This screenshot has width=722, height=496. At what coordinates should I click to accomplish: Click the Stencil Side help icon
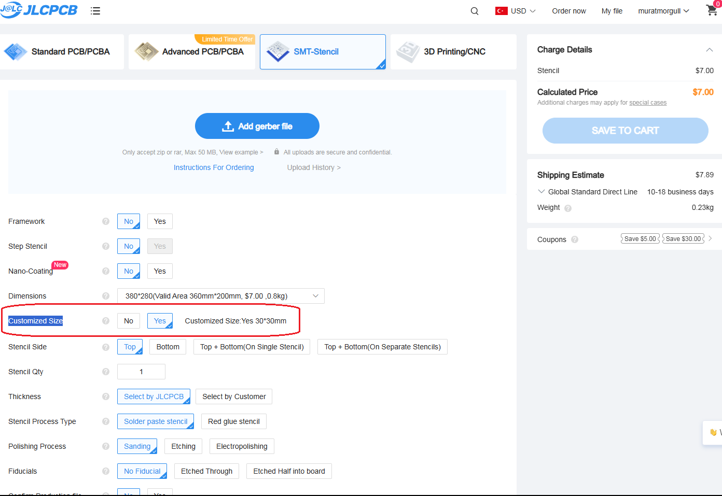pyautogui.click(x=106, y=347)
